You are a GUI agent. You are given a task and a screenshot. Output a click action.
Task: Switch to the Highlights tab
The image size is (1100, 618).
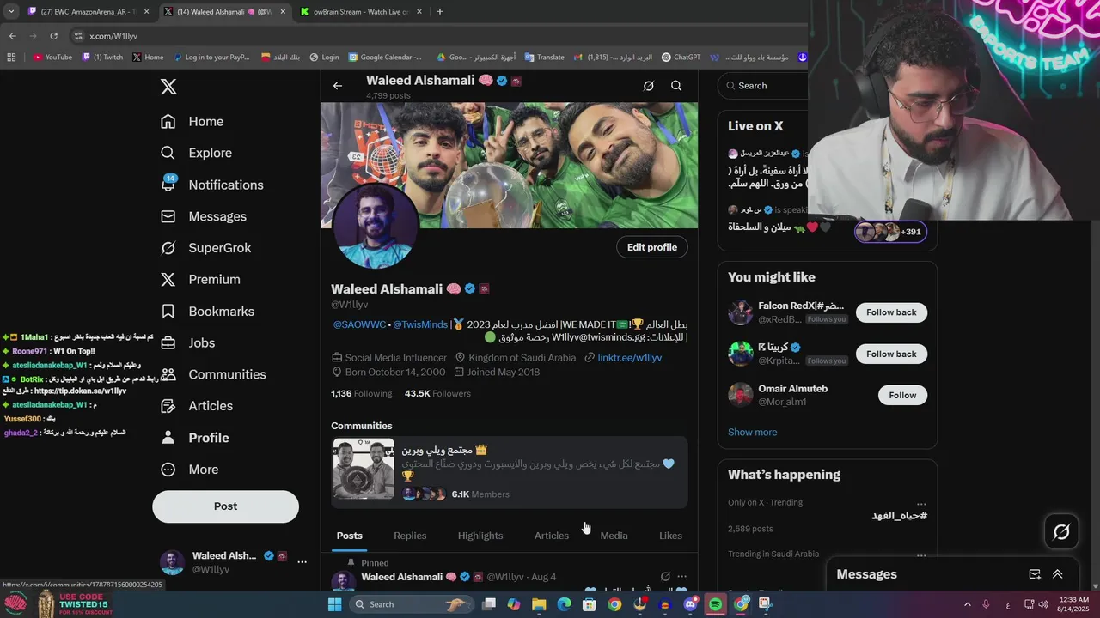coord(480,536)
